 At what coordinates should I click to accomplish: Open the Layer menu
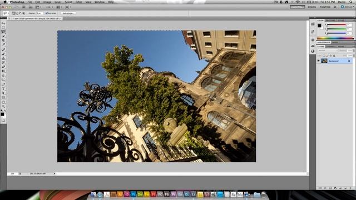click(58, 2)
